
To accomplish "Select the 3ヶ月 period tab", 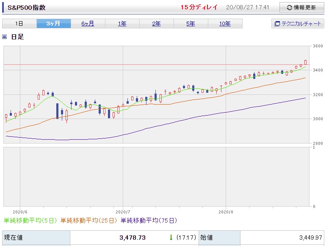I will click(x=54, y=23).
